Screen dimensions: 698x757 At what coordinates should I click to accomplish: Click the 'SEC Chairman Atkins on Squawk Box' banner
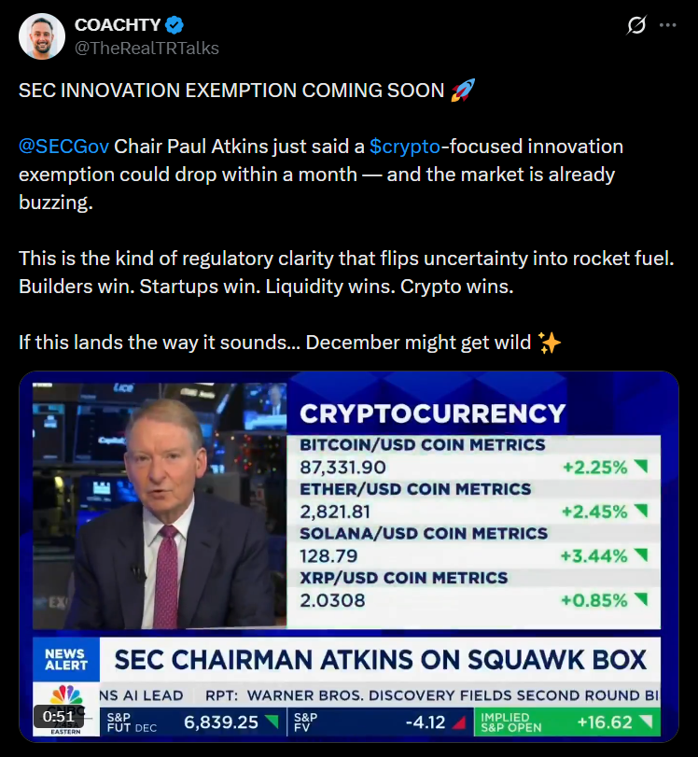point(380,659)
